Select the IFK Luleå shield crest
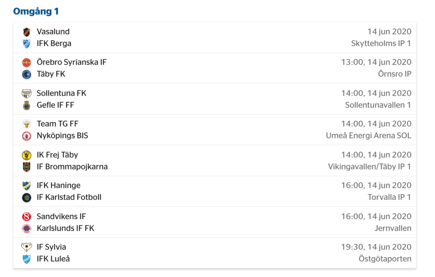Image resolution: width=435 pixels, height=277 pixels. [26, 259]
